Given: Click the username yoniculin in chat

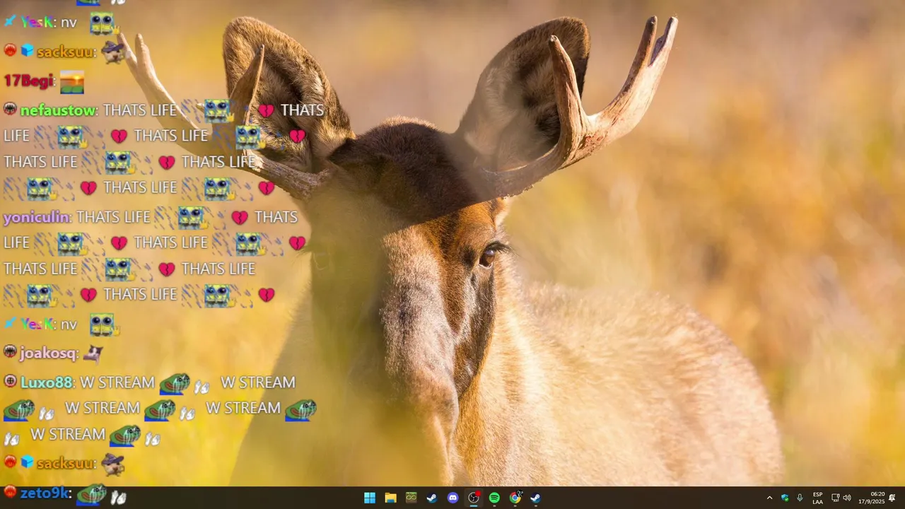Looking at the screenshot, I should tap(37, 217).
